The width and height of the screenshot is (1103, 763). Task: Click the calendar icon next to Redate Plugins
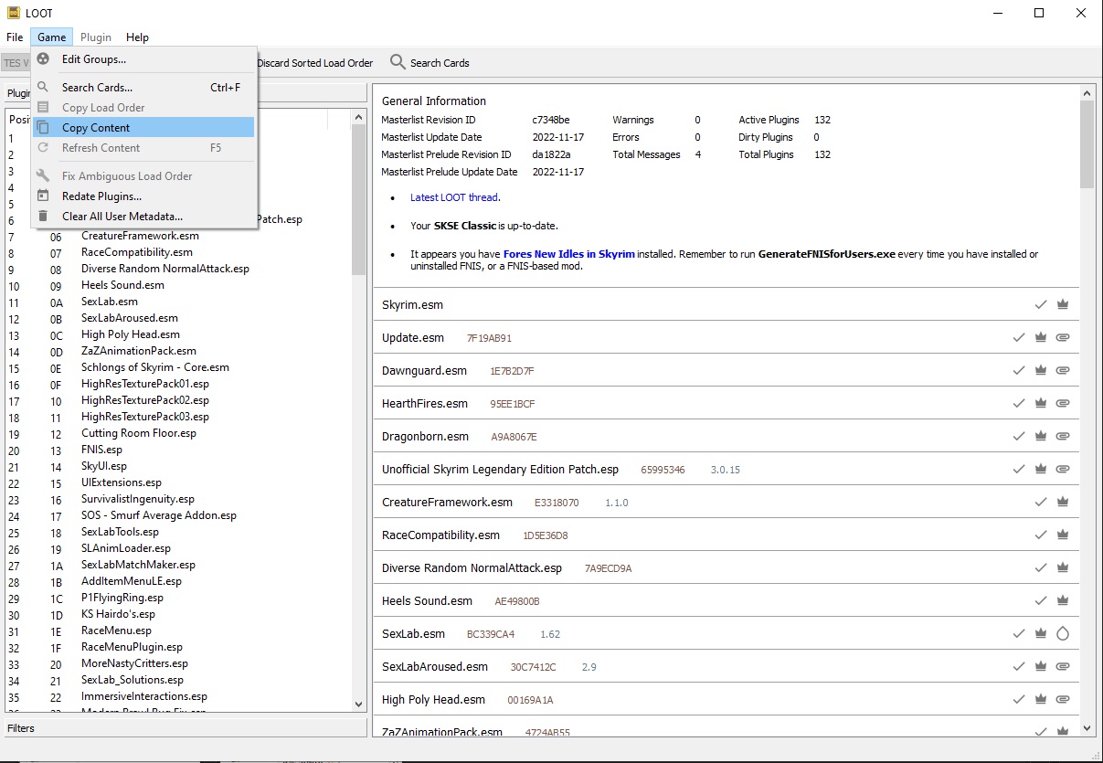[x=43, y=196]
